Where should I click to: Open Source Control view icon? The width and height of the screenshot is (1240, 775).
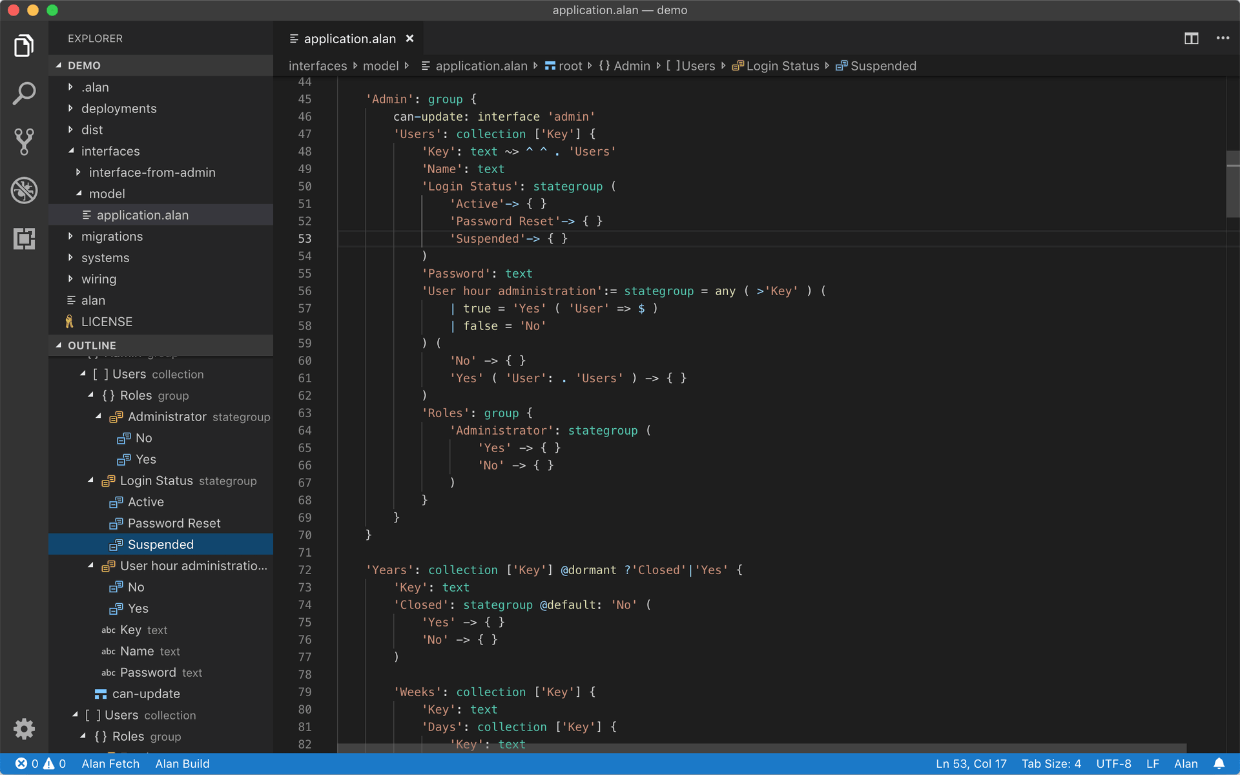coord(24,141)
